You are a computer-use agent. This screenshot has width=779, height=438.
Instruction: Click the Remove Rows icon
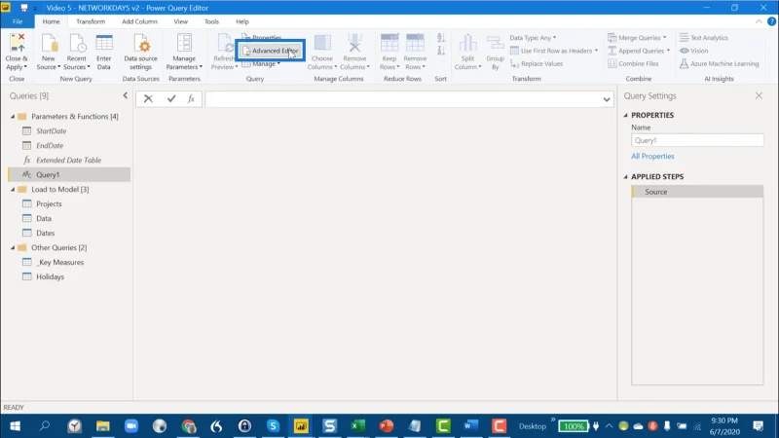click(x=416, y=43)
